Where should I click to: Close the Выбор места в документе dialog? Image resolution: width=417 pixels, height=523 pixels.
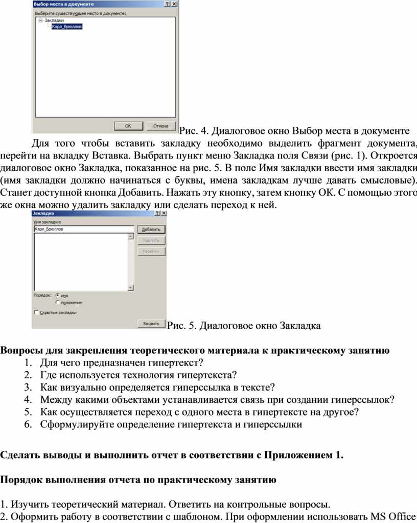[174, 4]
